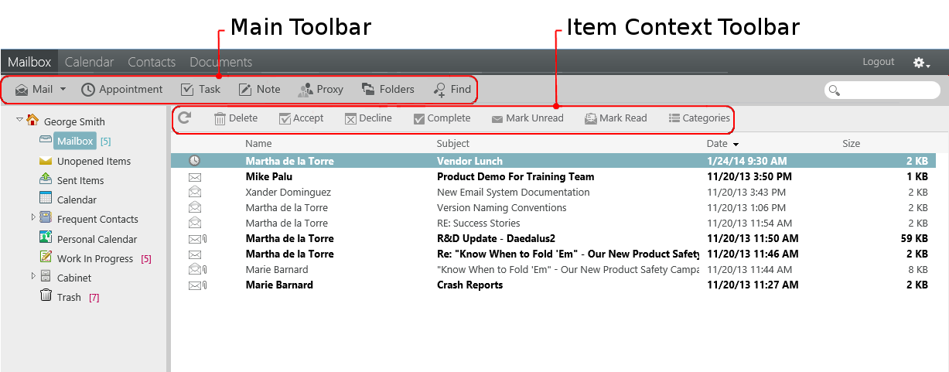
Task: Refresh the message list
Action: click(184, 118)
